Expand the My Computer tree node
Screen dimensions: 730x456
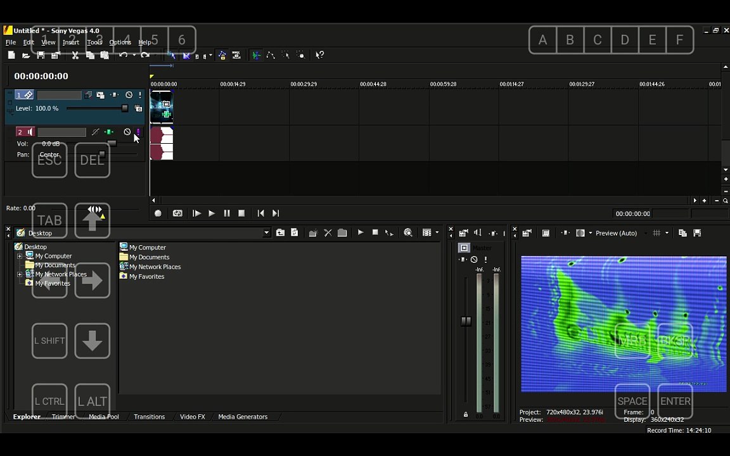coord(20,256)
